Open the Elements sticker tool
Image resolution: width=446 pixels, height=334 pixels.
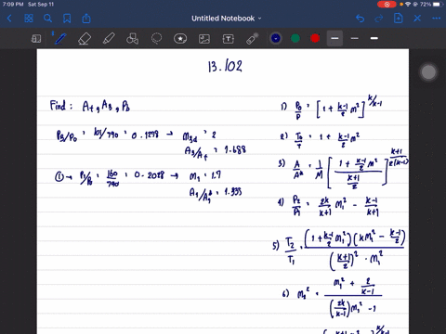coord(180,39)
